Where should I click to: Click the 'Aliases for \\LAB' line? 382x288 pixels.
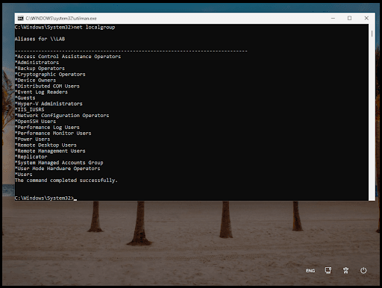pyautogui.click(x=40, y=39)
